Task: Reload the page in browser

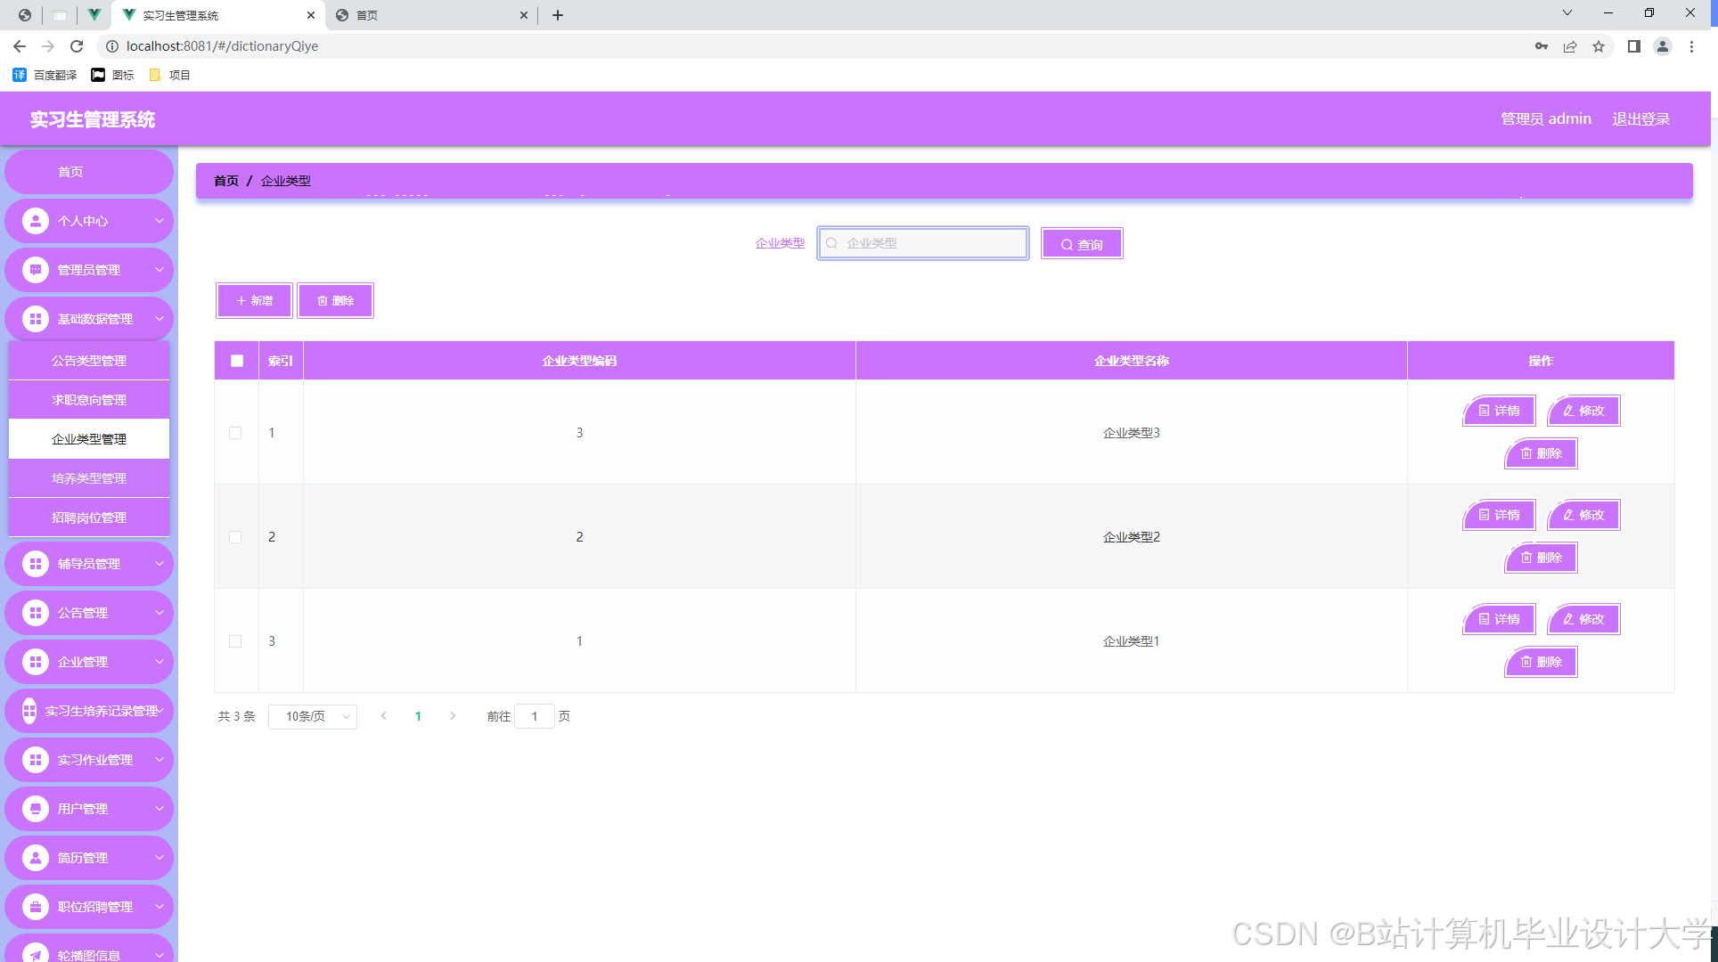Action: (77, 46)
